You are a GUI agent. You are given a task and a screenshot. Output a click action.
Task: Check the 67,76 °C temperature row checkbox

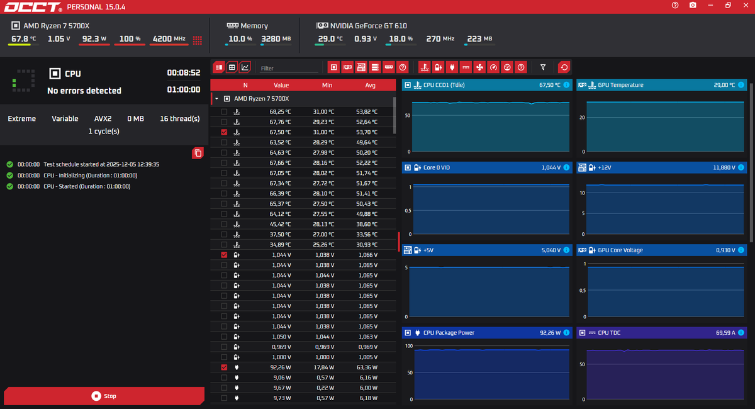tap(224, 122)
